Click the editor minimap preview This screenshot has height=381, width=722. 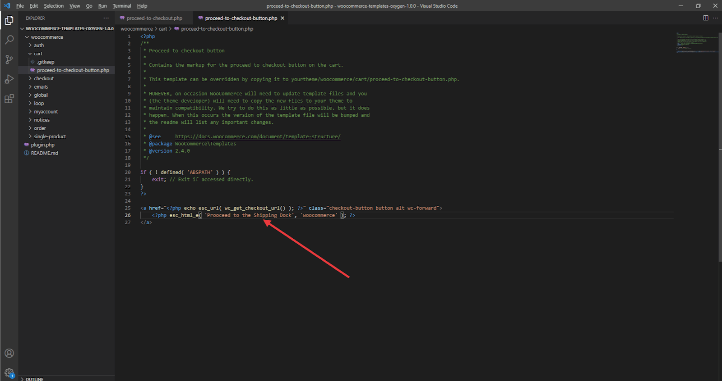click(697, 43)
